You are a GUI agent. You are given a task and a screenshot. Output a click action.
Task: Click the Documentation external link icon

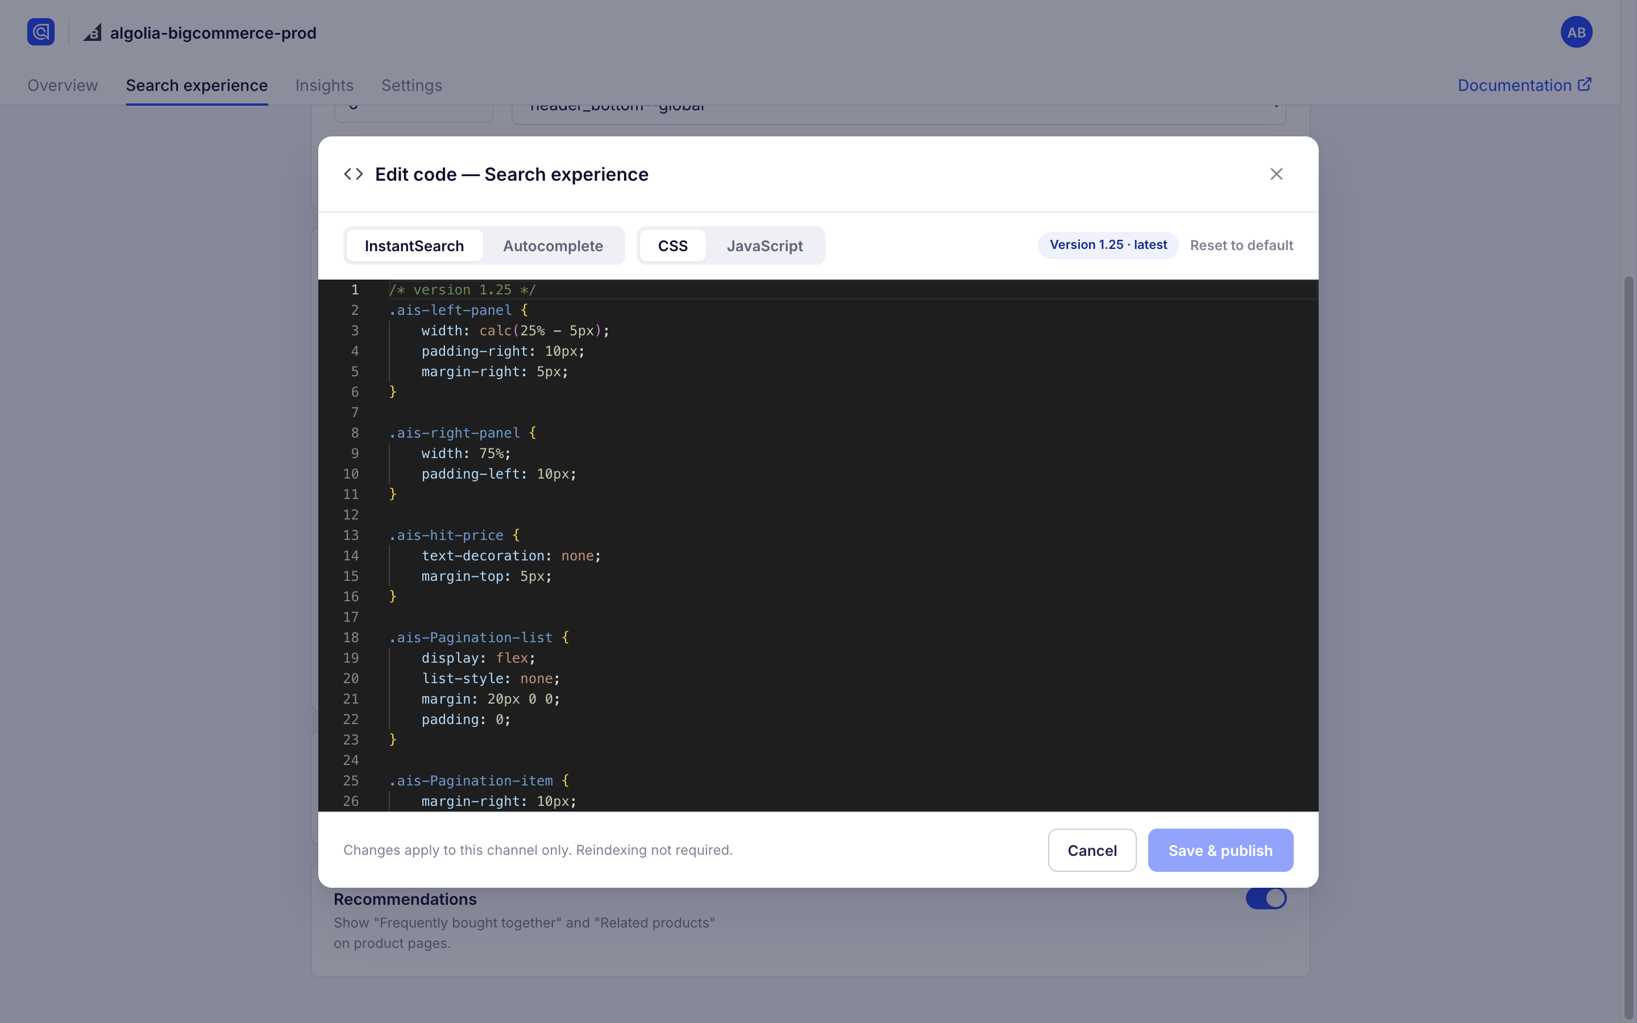tap(1584, 85)
